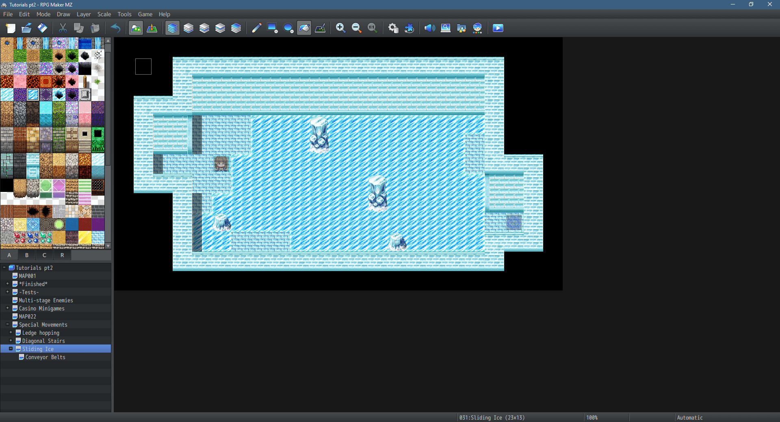The image size is (780, 422).
Task: Select the Rectangle drawing tool
Action: coord(272,28)
